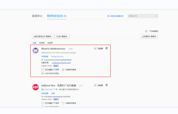This screenshot has width=178, height=114.
Task: Click the Adblock Plus ABP logo
Action: (36, 87)
